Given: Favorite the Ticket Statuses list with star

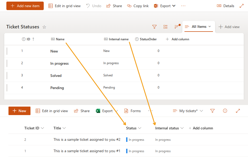Looking at the screenshot, I should [44, 27].
